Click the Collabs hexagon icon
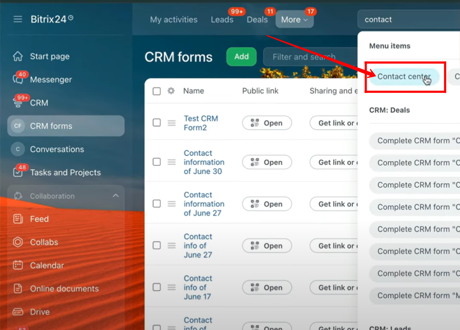This screenshot has width=460, height=330. (18, 242)
